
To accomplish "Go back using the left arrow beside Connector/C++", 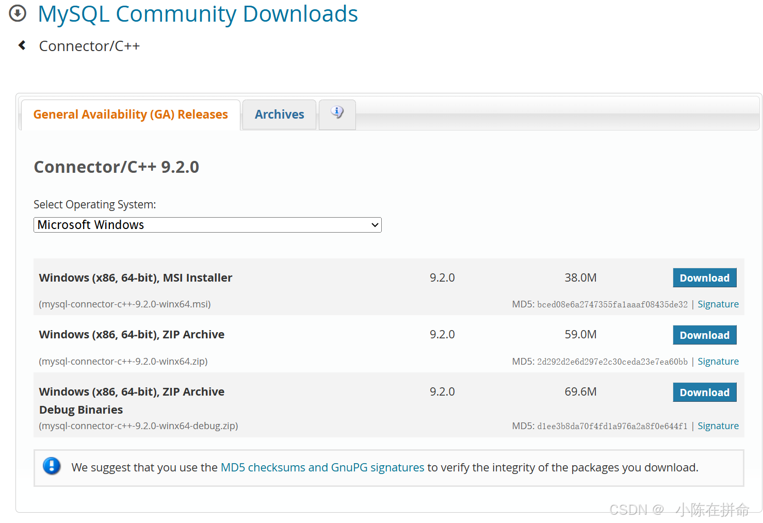I will click(22, 45).
